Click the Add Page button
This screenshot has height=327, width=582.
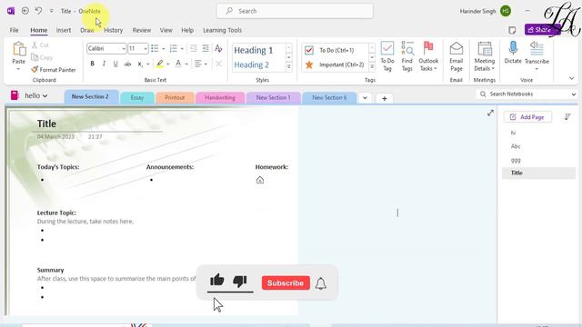pos(527,117)
